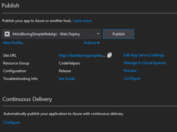Image resolution: width=177 pixels, height=132 pixels.
Task: Click the Configuration label
Action: click(15, 71)
